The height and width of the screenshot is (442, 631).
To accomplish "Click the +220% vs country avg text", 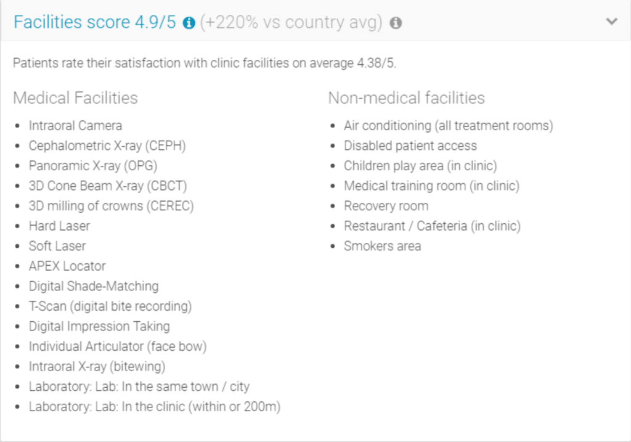I will [291, 22].
